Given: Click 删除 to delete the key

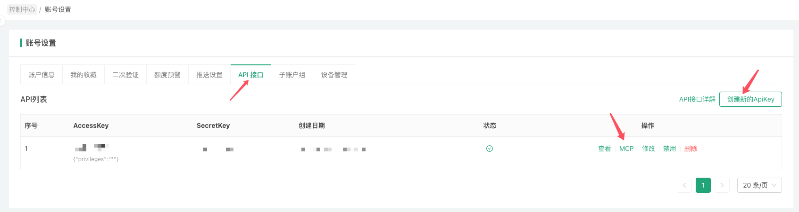Looking at the screenshot, I should click(x=691, y=149).
